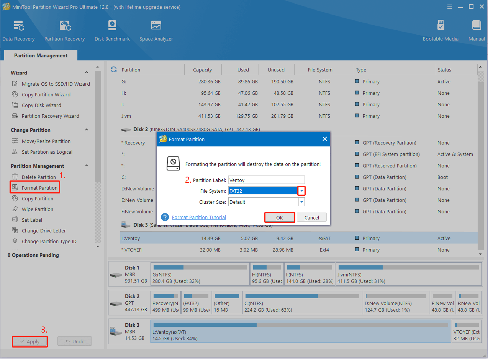Select L:Ventoy(exFAT) block in disk map
The width and height of the screenshot is (488, 359).
301,331
